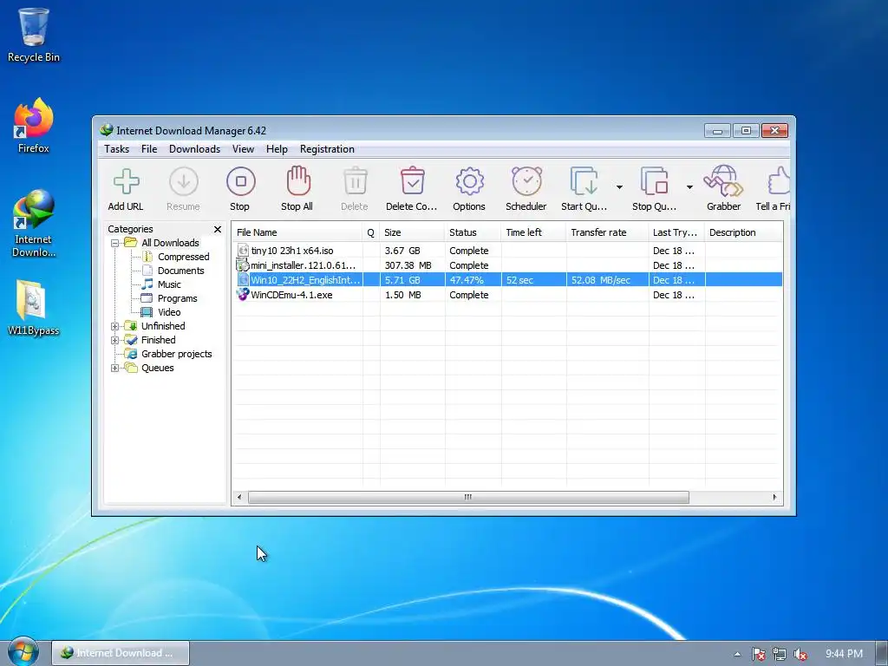
Task: Click Internet Download Manager taskbar button
Action: coord(121,653)
